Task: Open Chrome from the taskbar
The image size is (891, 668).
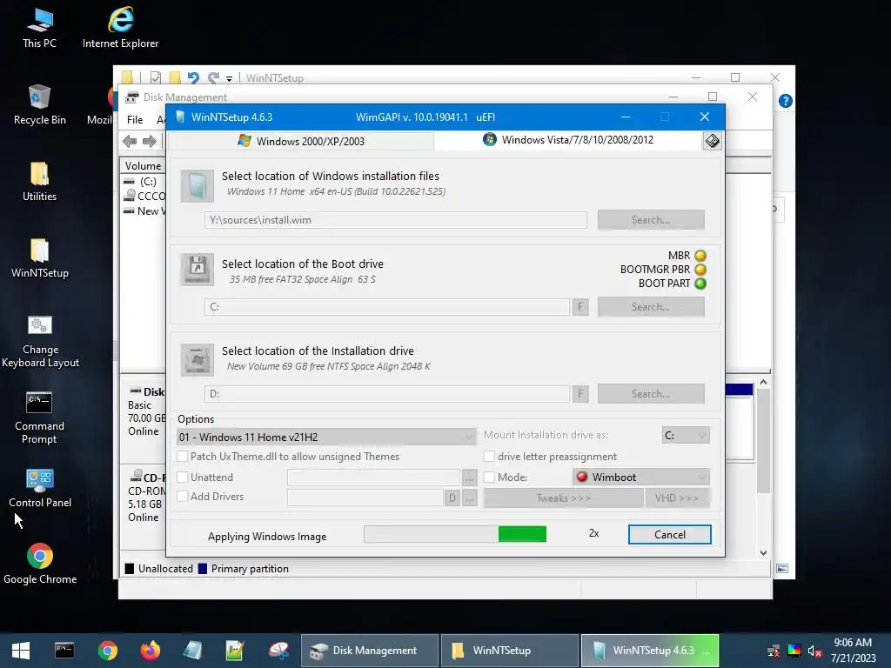Action: click(x=107, y=651)
